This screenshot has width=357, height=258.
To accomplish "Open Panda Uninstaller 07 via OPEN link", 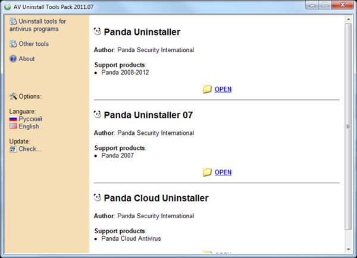I will pyautogui.click(x=223, y=172).
